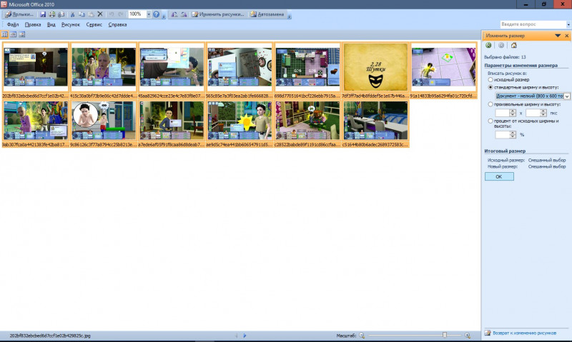Click the OK button in resize pane

[x=499, y=176]
